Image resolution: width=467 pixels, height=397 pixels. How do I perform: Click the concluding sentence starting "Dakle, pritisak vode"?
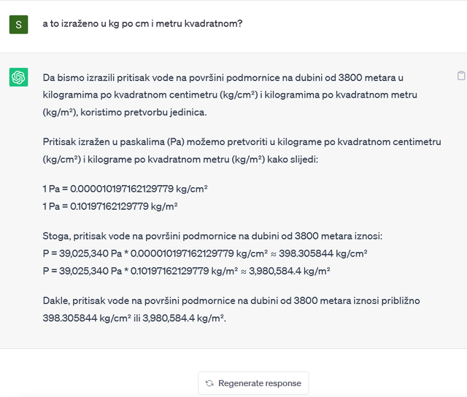click(231, 310)
